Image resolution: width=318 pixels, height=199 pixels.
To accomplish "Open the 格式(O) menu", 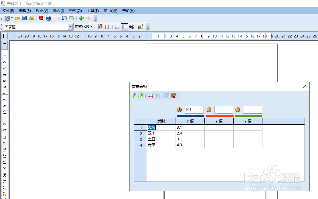I will coord(76,11).
